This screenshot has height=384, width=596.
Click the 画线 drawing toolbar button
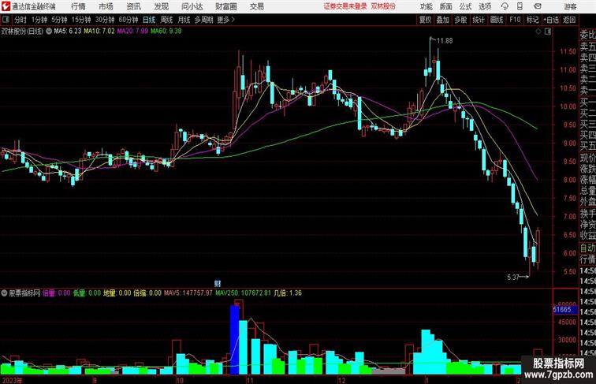[497, 20]
